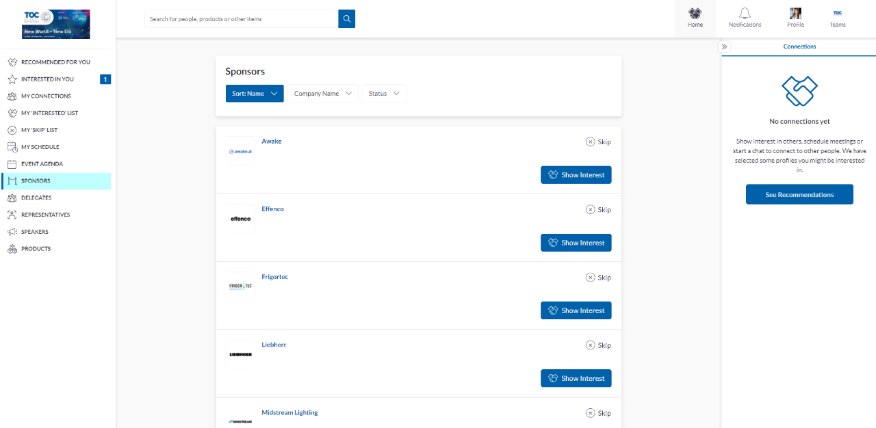876x428 pixels.
Task: Skip the Liebherr sponsor
Action: pyautogui.click(x=598, y=345)
